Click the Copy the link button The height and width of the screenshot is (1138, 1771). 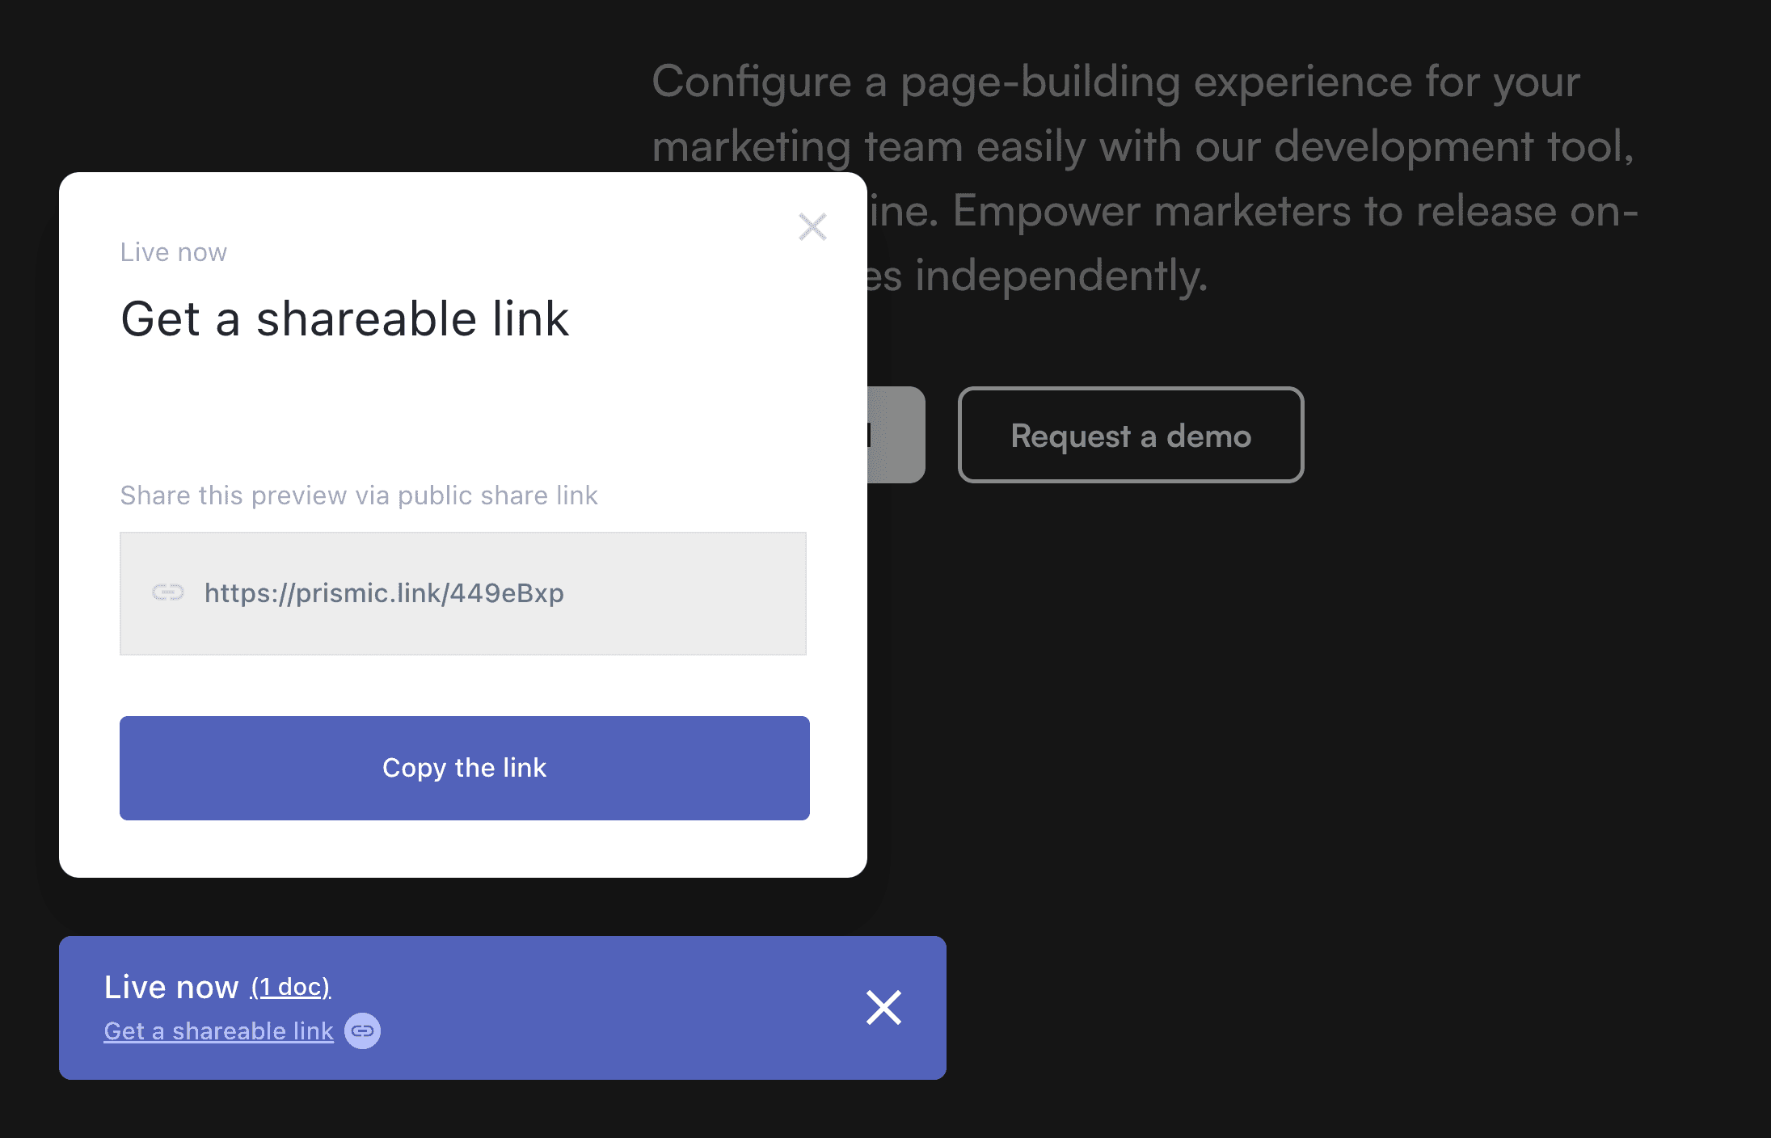click(464, 768)
